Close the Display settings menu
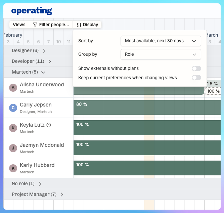Screen dimensions: 224x213 point(87,25)
